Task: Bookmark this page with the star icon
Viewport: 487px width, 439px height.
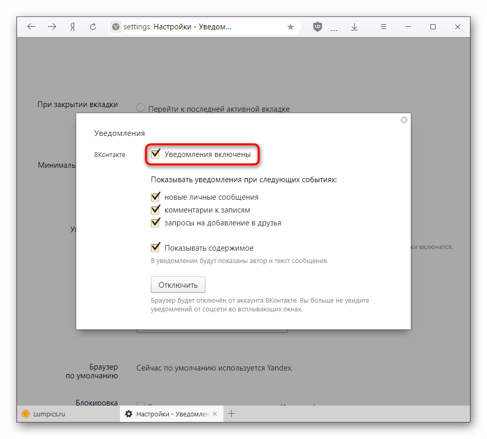Action: point(290,27)
